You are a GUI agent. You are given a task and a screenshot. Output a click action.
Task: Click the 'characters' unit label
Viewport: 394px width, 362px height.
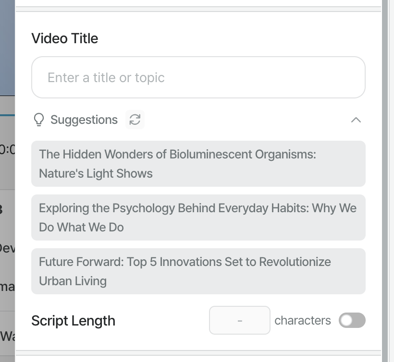pyautogui.click(x=302, y=320)
